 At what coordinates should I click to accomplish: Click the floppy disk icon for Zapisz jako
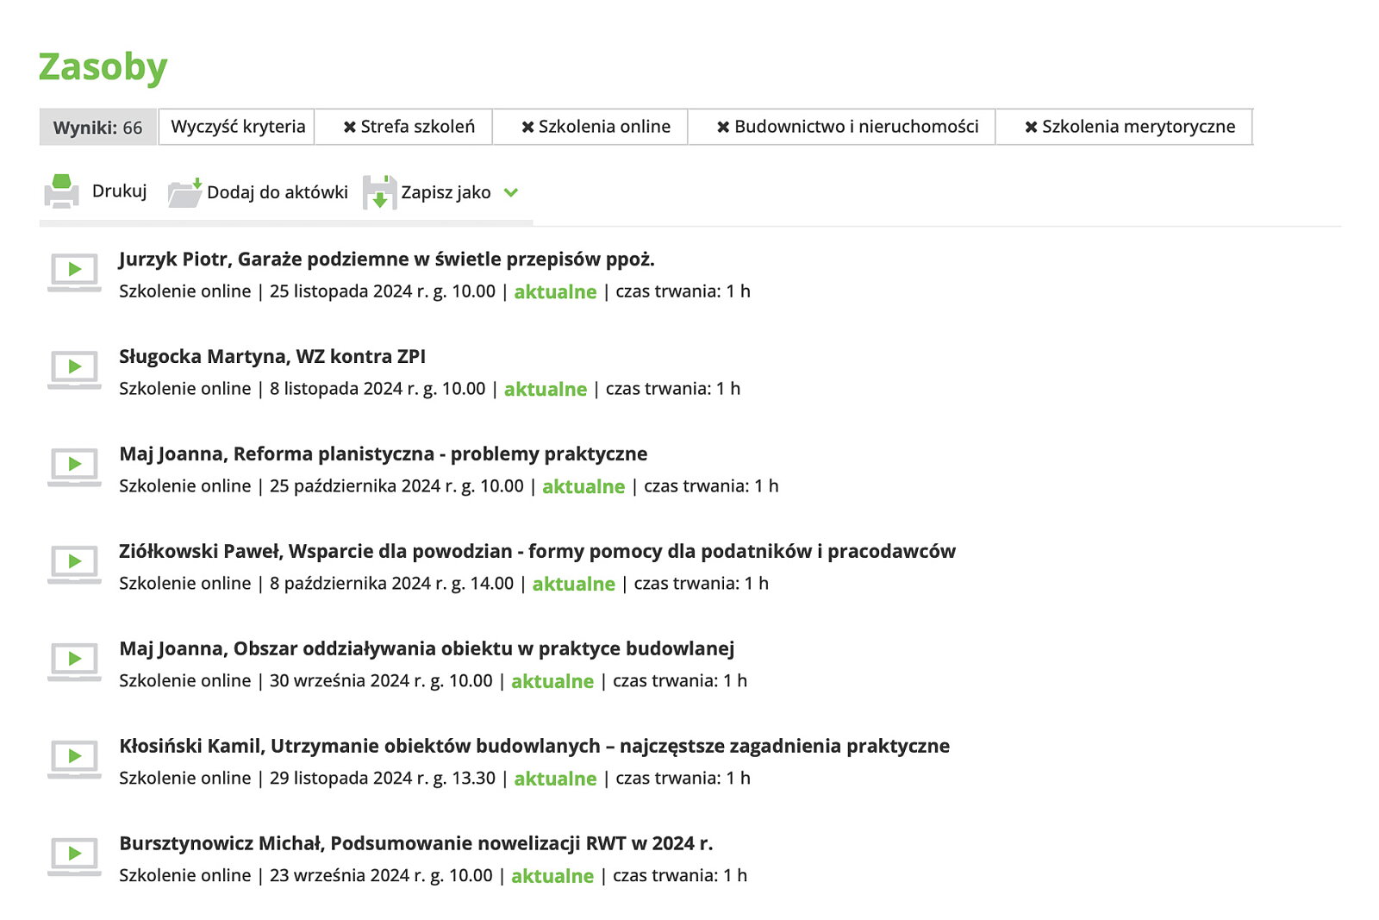click(379, 192)
